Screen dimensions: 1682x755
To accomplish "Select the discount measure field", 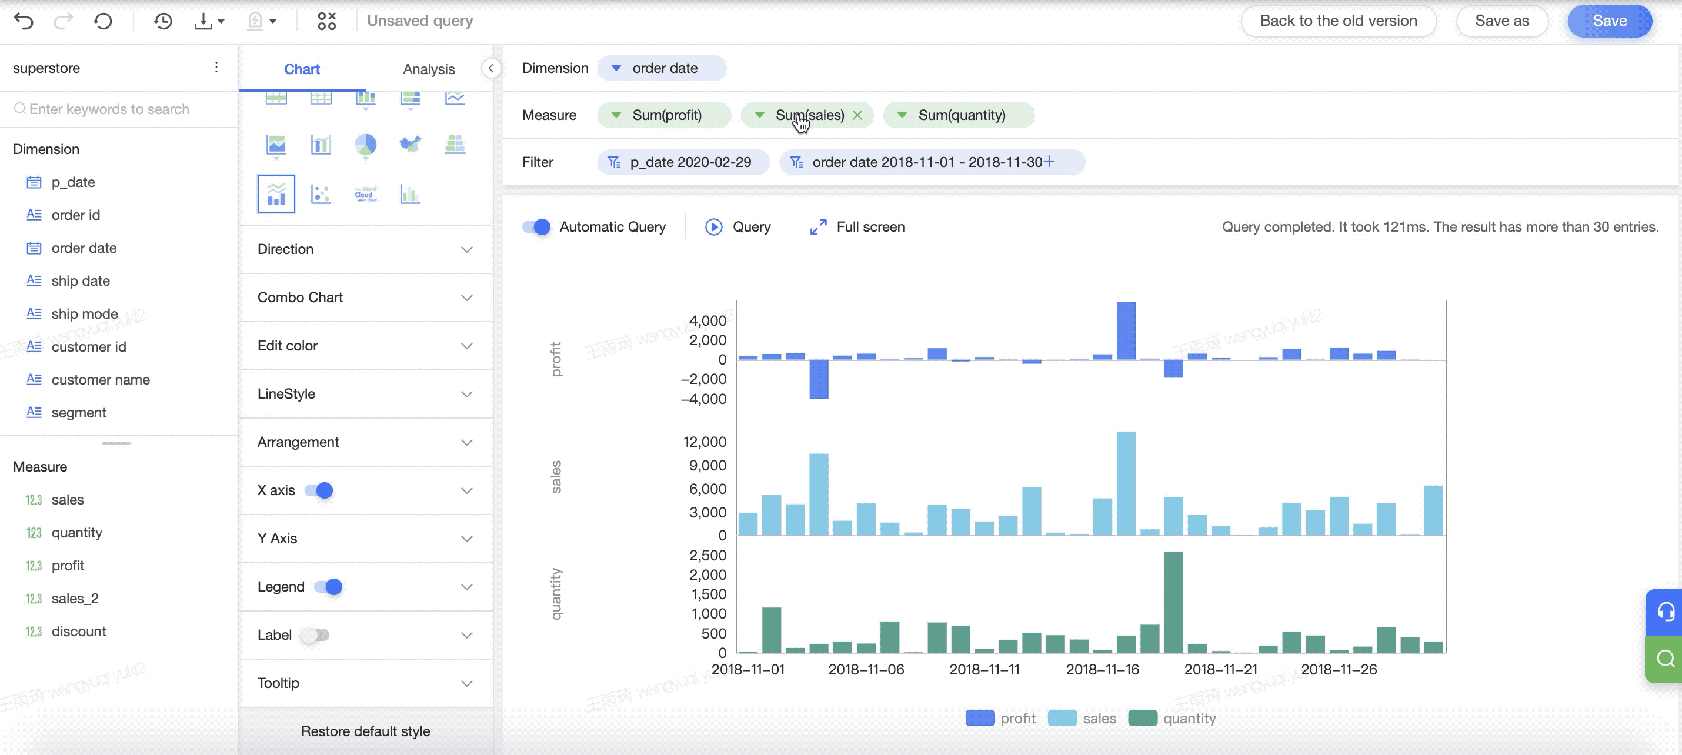I will (x=78, y=631).
